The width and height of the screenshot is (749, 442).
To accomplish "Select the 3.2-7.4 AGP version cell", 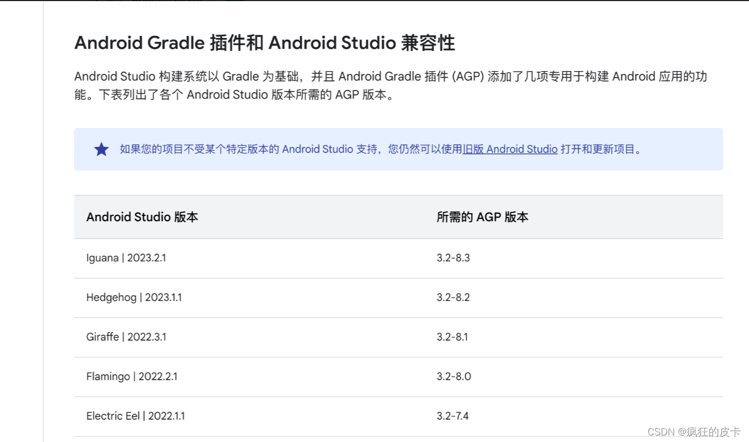I will pos(453,416).
